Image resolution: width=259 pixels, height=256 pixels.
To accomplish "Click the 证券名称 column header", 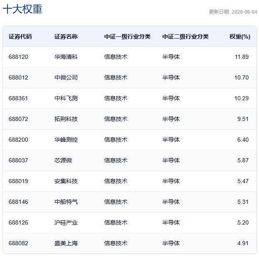I will (x=66, y=36).
